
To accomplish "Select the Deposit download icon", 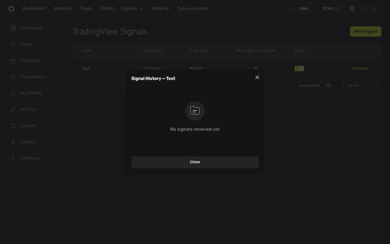I will click(13, 142).
